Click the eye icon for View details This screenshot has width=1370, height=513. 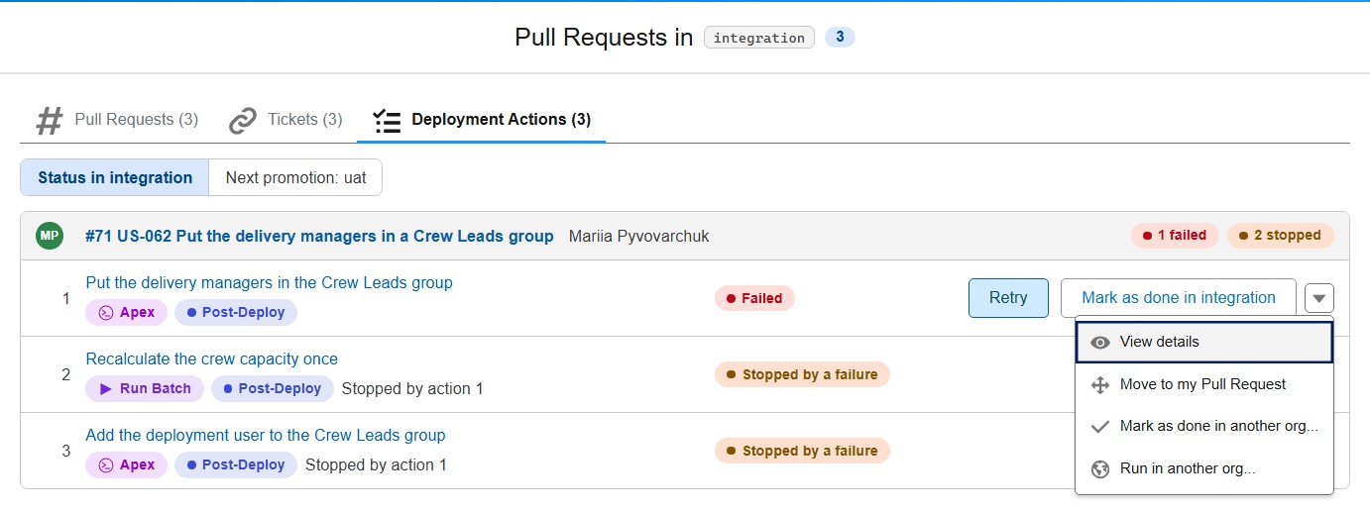(x=1099, y=343)
